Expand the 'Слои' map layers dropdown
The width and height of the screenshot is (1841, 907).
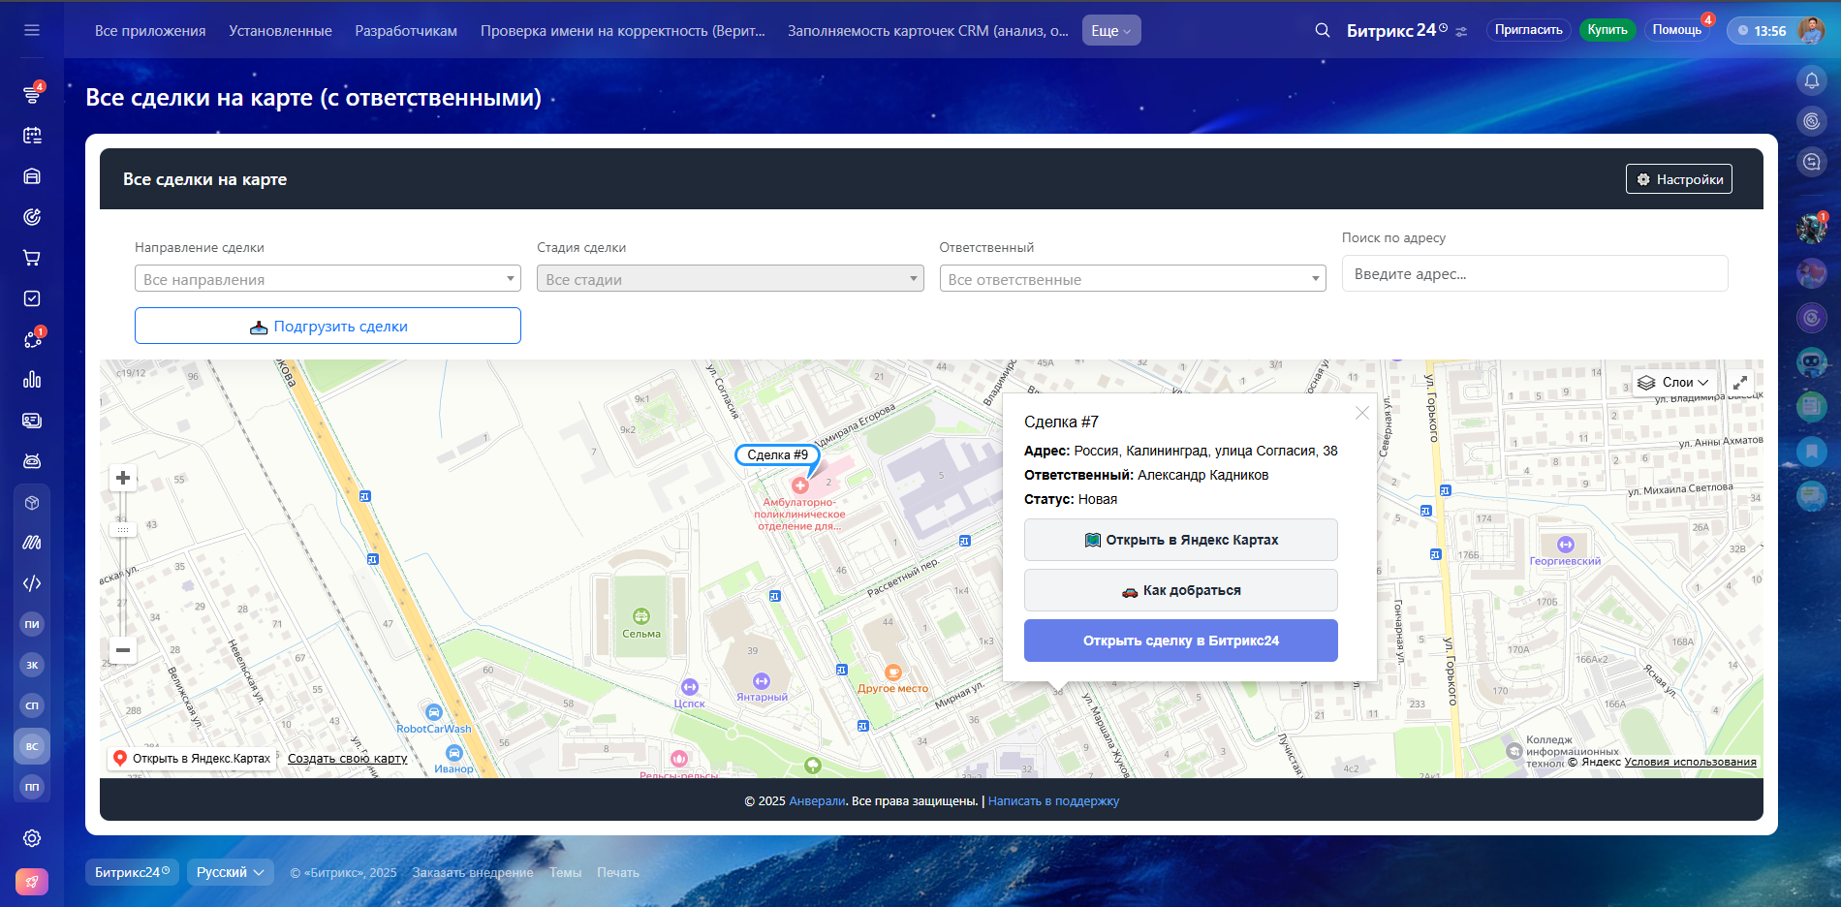[1674, 383]
